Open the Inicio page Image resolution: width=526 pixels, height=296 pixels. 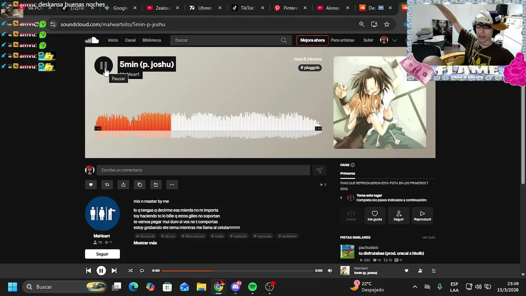[113, 40]
